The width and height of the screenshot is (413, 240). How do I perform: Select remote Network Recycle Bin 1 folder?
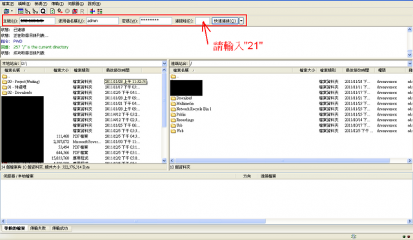pyautogui.click(x=191, y=109)
